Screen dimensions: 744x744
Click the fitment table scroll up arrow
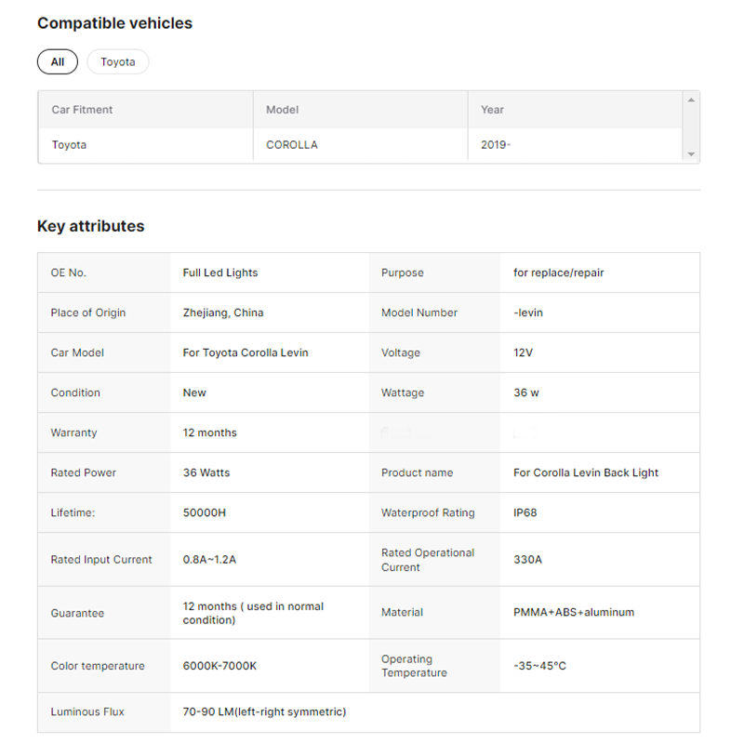[x=691, y=100]
